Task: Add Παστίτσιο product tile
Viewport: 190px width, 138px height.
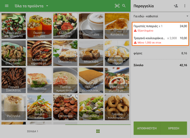Action: (x=39, y=80)
